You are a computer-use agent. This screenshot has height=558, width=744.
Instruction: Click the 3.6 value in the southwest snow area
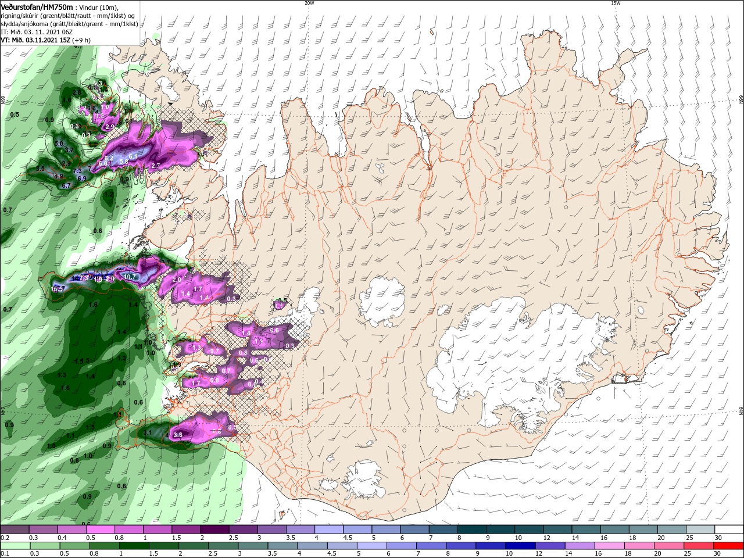[x=178, y=434]
